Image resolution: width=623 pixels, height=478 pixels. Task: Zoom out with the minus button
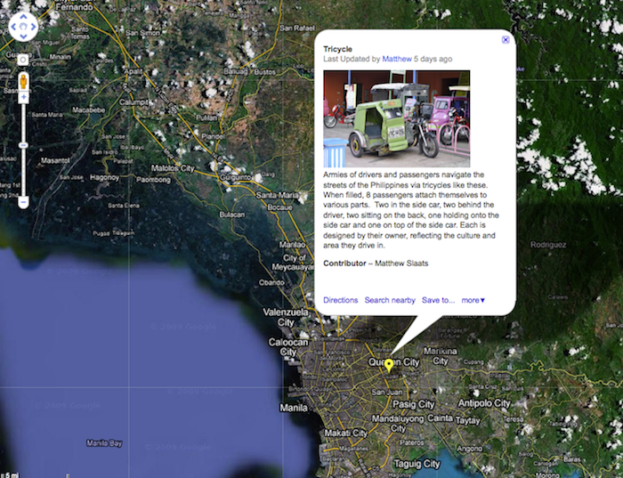coord(22,203)
